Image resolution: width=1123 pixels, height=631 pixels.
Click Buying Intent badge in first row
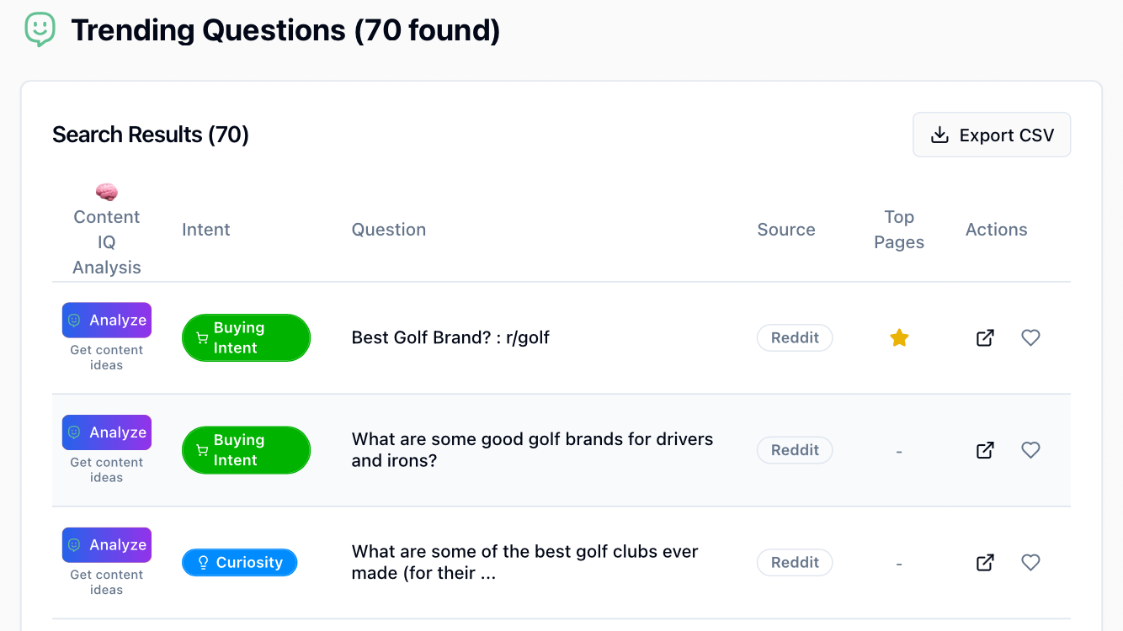[x=246, y=337]
